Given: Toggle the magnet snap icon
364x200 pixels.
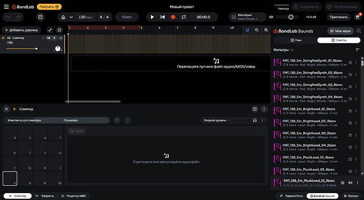Looking at the screenshot, I should (x=247, y=30).
